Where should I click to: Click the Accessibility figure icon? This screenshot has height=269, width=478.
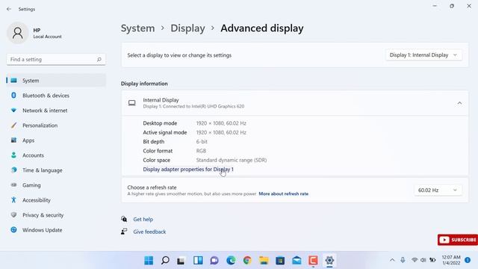[x=13, y=200]
